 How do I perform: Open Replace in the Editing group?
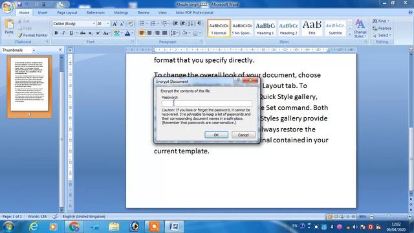pyautogui.click(x=382, y=28)
